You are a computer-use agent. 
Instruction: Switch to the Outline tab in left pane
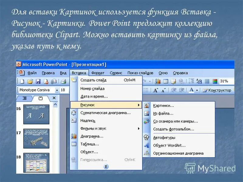25,98
